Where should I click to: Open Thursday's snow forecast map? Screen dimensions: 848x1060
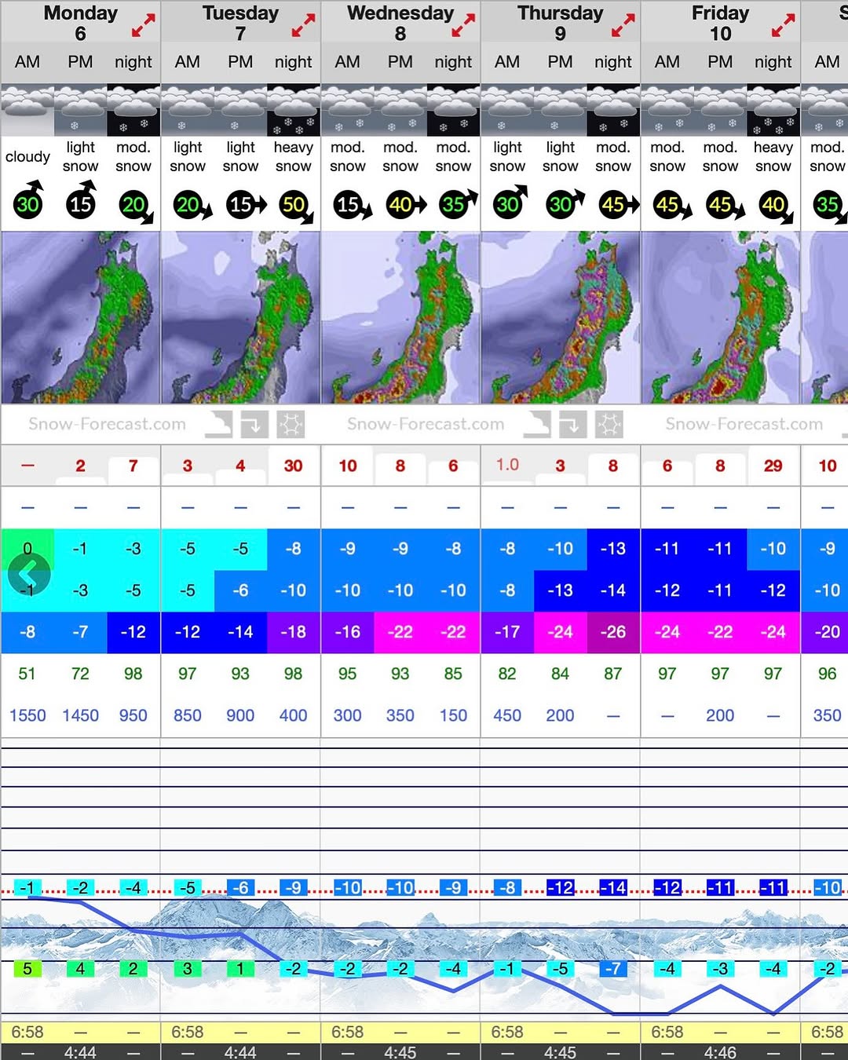tap(561, 317)
